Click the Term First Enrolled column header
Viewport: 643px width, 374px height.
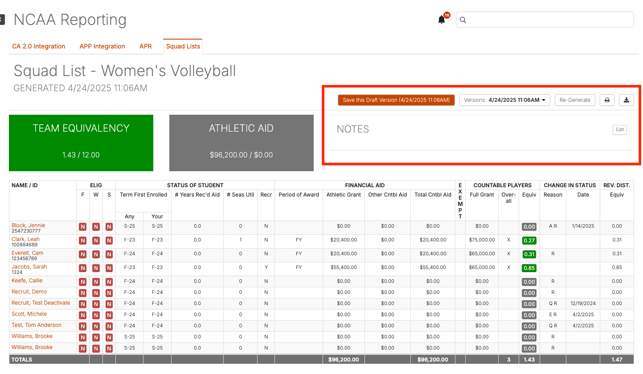click(143, 195)
